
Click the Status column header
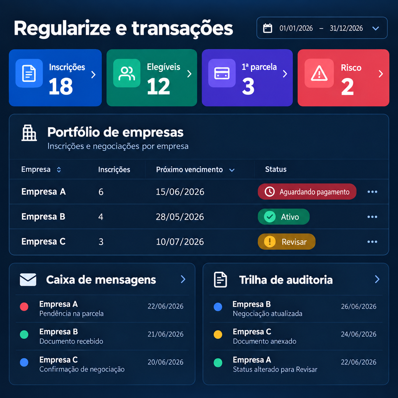pos(276,169)
